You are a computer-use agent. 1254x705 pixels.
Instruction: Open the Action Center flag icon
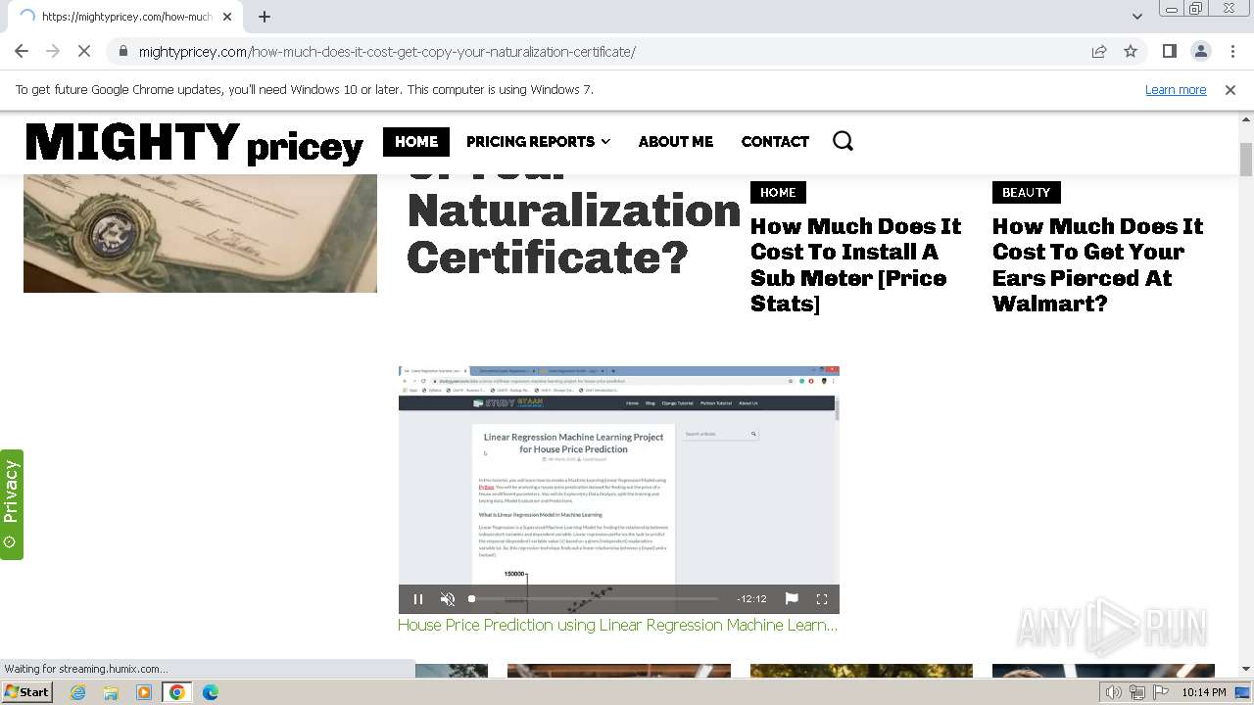click(1160, 692)
